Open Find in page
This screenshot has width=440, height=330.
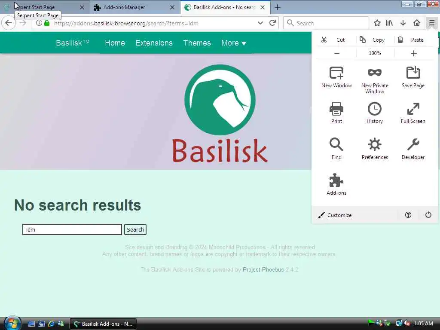[336, 149]
